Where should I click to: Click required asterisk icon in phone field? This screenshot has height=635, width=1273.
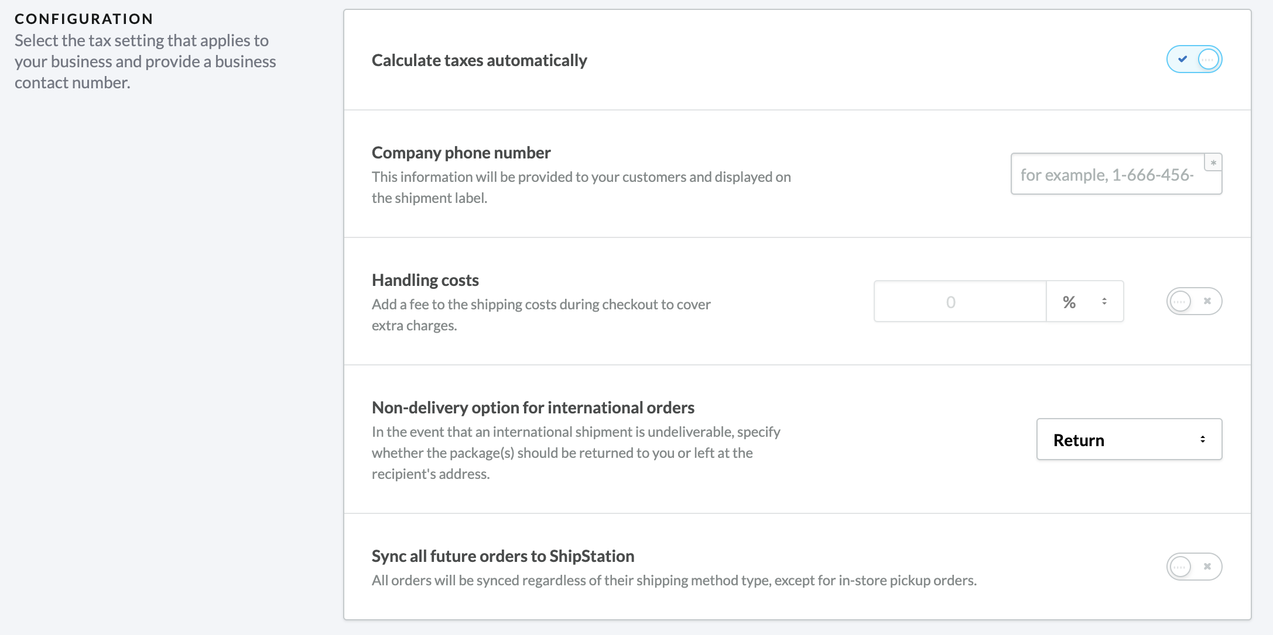(1213, 163)
